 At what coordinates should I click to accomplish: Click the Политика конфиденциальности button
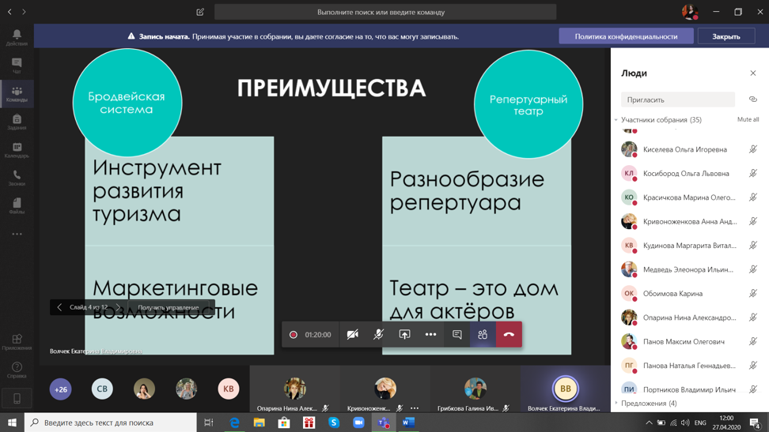[x=625, y=36]
